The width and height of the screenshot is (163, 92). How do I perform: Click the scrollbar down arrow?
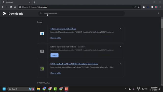pos(162,85)
